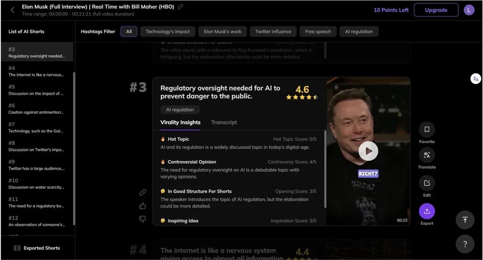Click the Controversy Score: 4/5 text
The width and height of the screenshot is (483, 260).
coord(292,162)
